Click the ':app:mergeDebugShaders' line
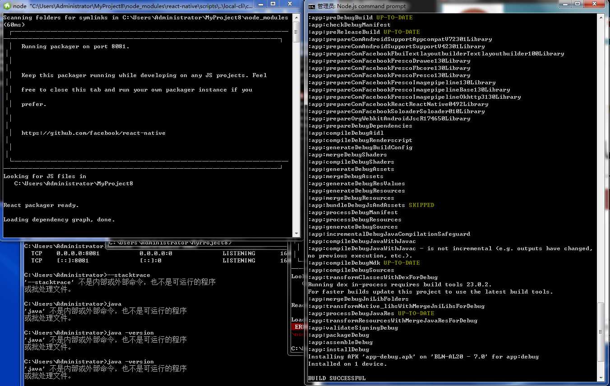Image resolution: width=610 pixels, height=386 pixels. coord(347,155)
